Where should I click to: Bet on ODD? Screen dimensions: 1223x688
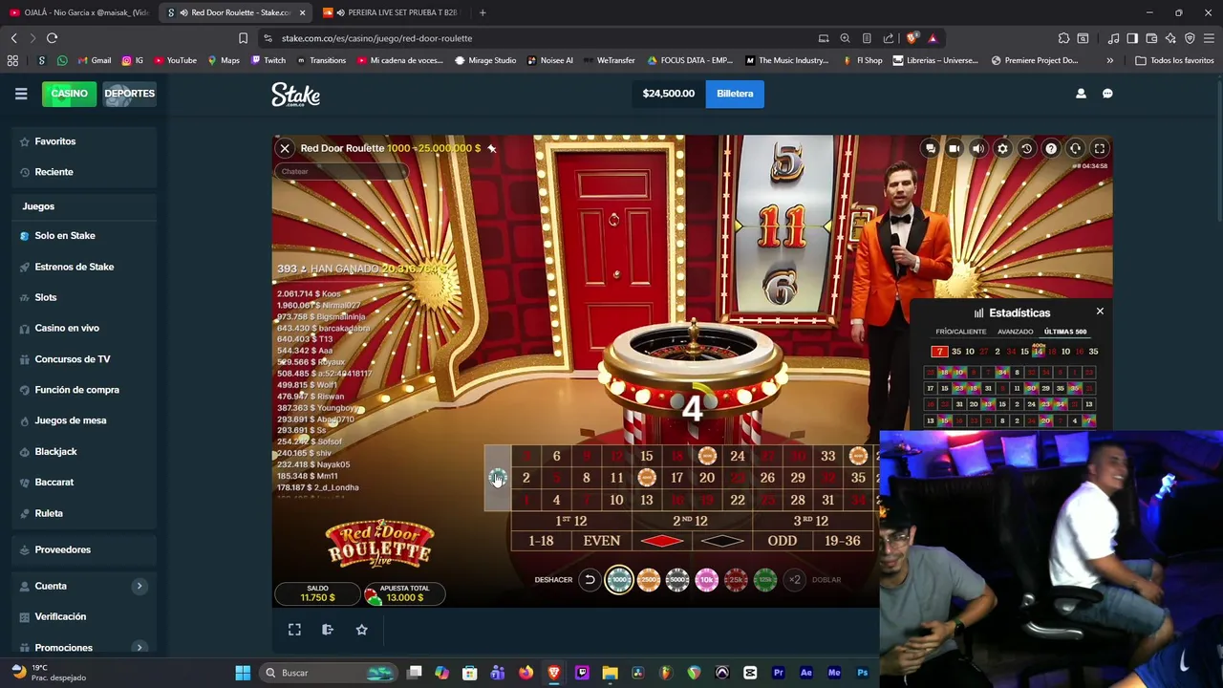coord(782,541)
